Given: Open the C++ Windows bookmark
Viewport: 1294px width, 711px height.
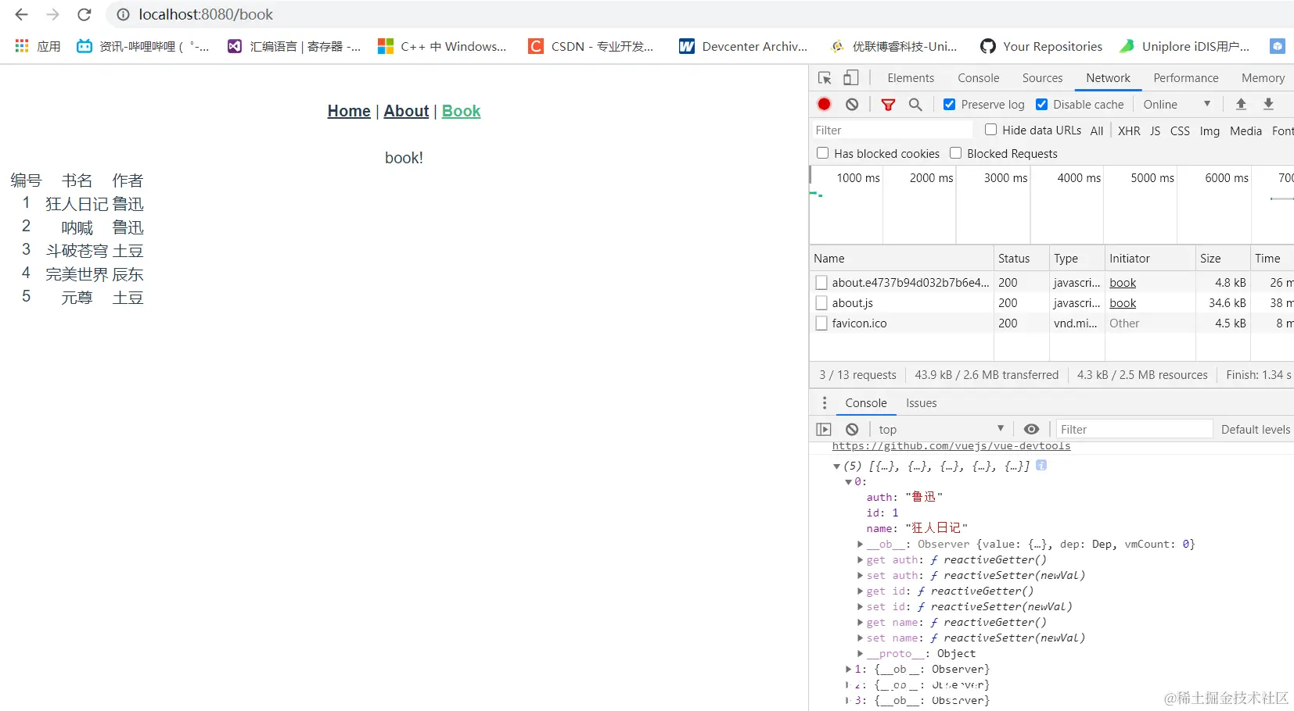Looking at the screenshot, I should [442, 46].
